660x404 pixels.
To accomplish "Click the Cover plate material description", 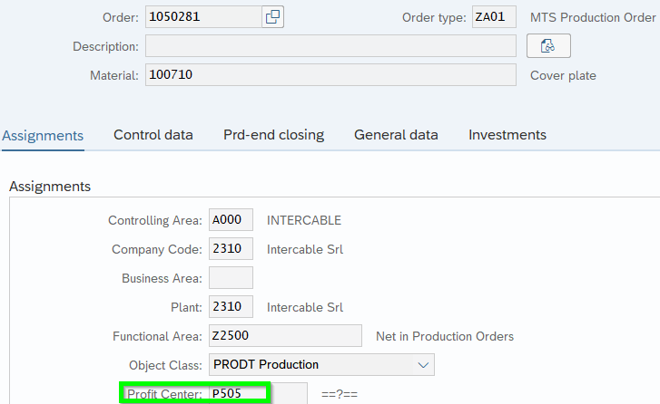I will pyautogui.click(x=563, y=75).
